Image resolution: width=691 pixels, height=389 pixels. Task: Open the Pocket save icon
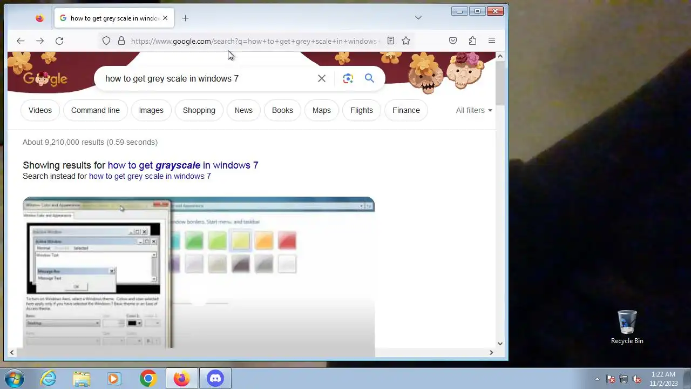(453, 41)
